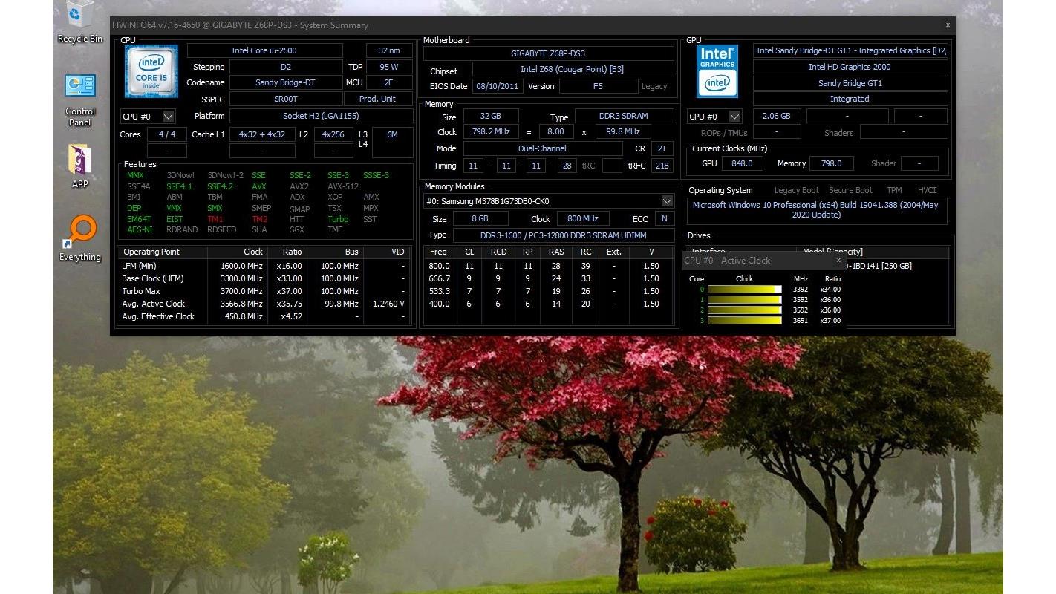Toggle the HVCI indicator
Viewport: 1056px width, 594px height.
(x=927, y=190)
